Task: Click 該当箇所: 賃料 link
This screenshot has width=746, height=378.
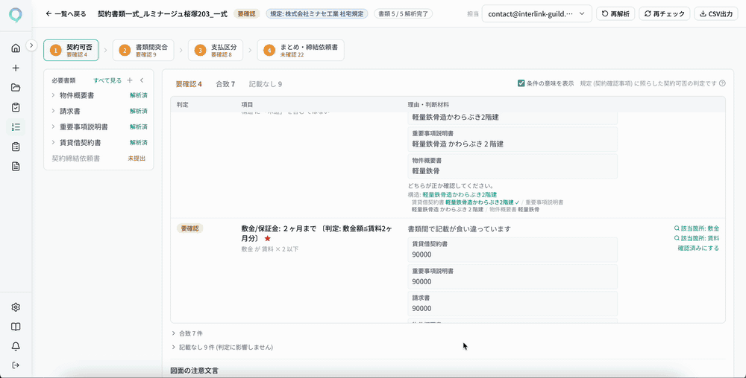Action: point(697,238)
